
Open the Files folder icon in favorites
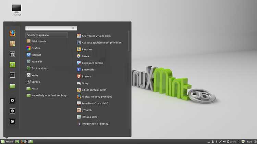pos(12,86)
